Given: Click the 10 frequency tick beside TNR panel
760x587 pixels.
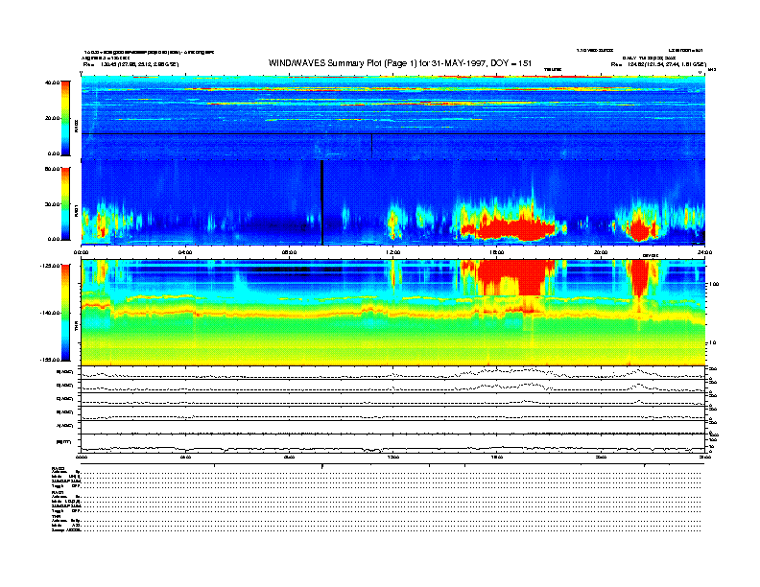Looking at the screenshot, I should [714, 342].
